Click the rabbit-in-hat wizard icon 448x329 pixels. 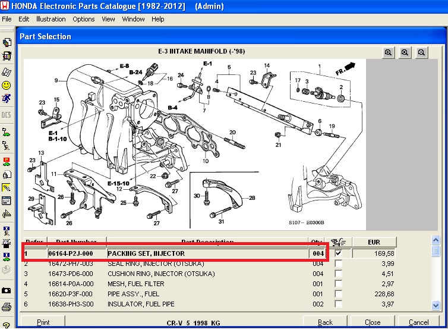click(x=7, y=243)
